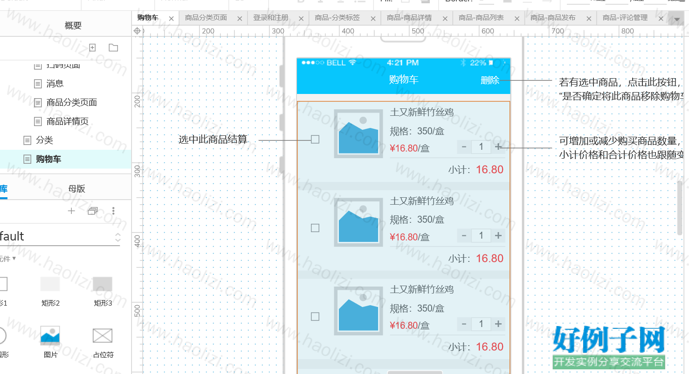Tick the checkbox of the second cart item
689x374 pixels.
coord(315,228)
